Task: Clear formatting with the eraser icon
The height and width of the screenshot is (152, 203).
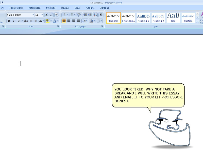Action: pos(57,15)
